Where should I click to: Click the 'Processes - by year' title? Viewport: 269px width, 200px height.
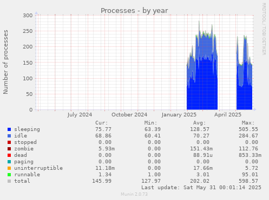(x=134, y=11)
